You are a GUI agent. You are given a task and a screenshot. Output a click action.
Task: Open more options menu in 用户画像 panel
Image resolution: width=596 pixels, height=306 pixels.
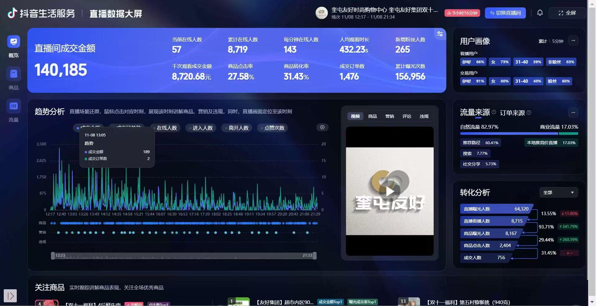coord(573,41)
